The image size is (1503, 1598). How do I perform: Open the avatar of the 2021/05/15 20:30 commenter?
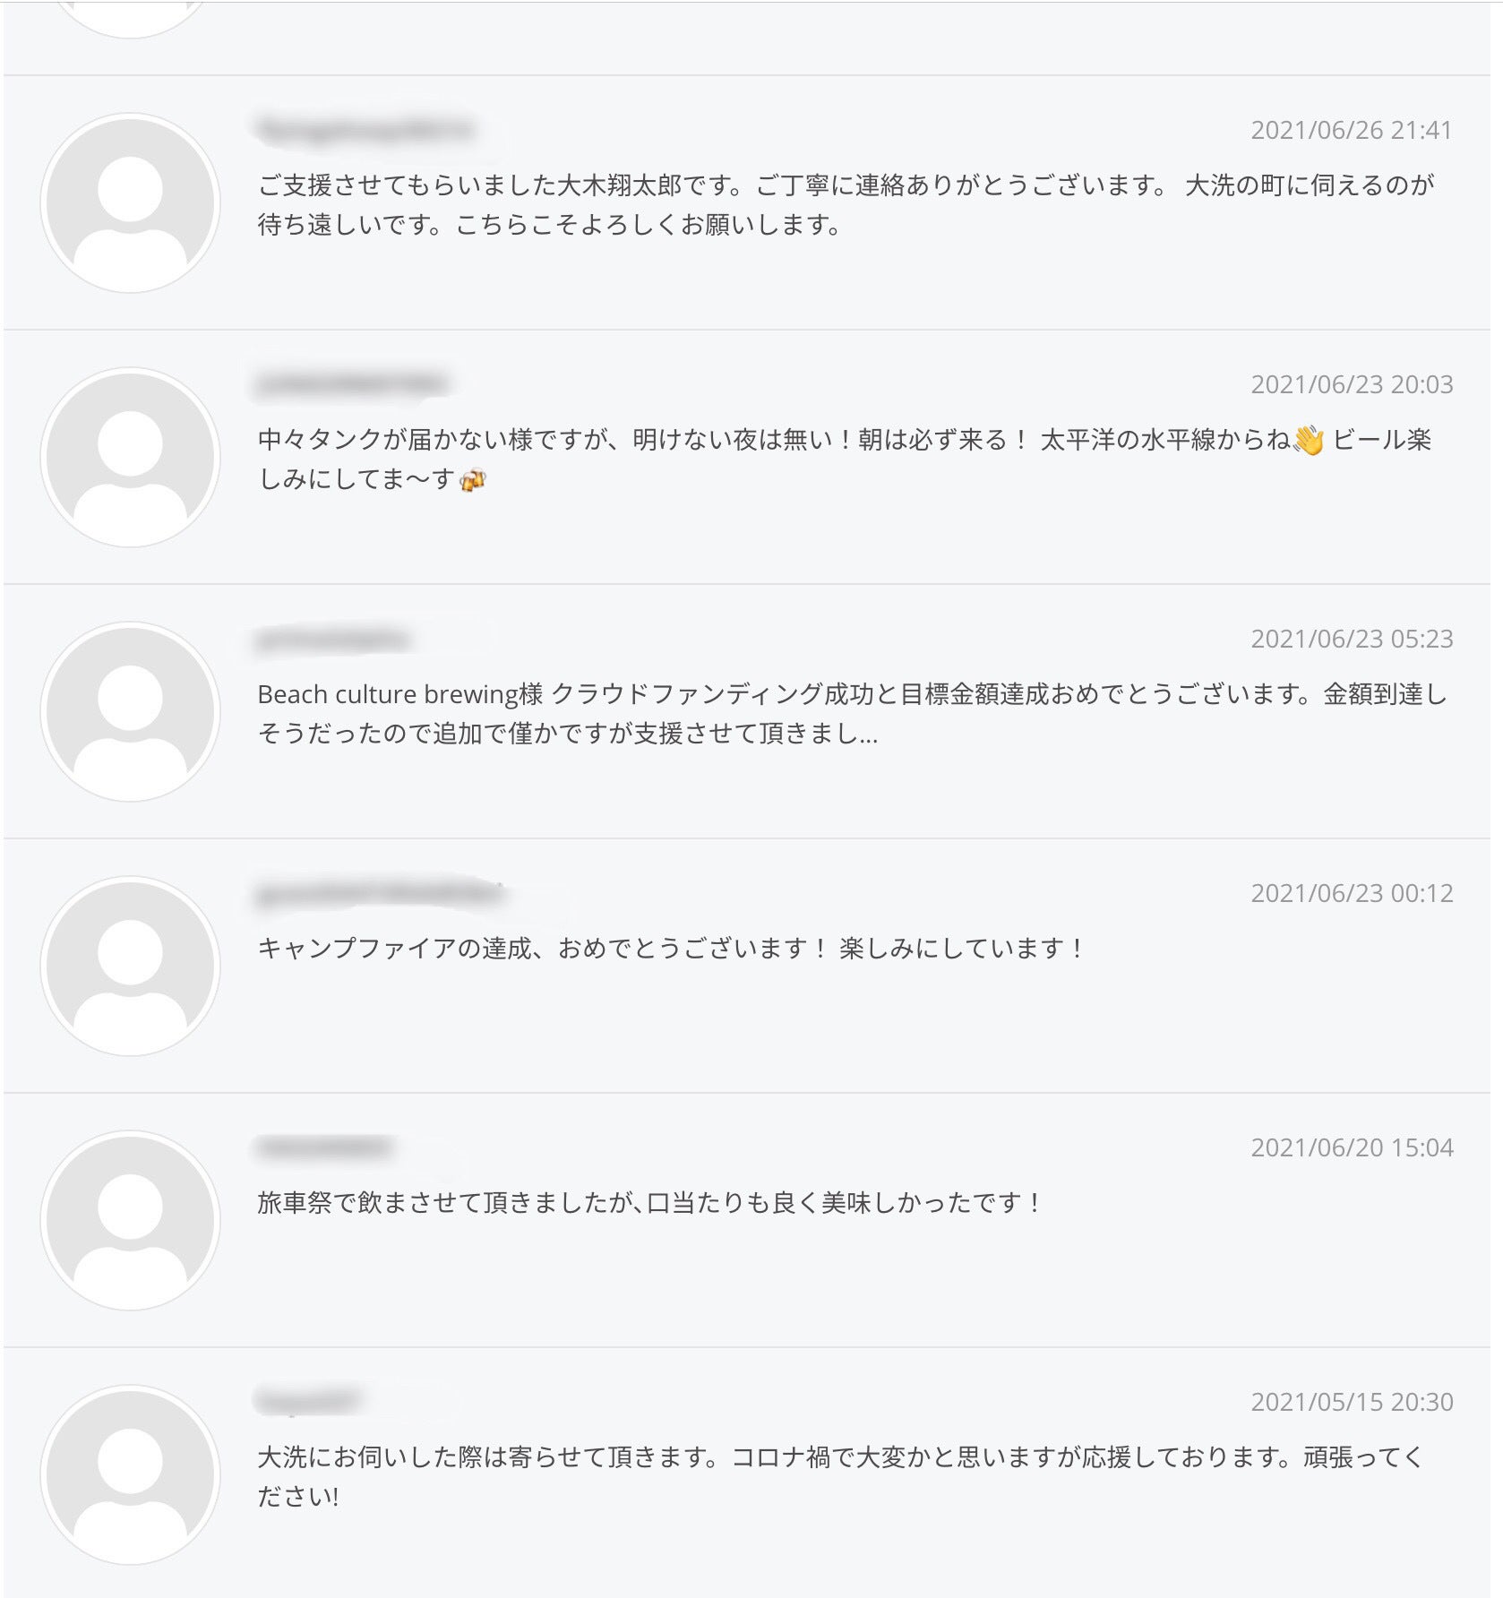coord(130,1475)
